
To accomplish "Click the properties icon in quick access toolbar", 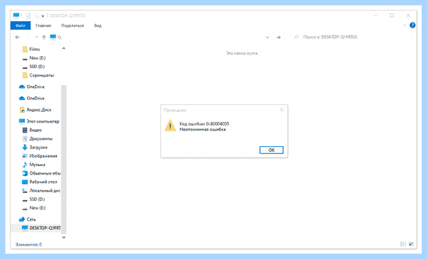I will (28, 16).
